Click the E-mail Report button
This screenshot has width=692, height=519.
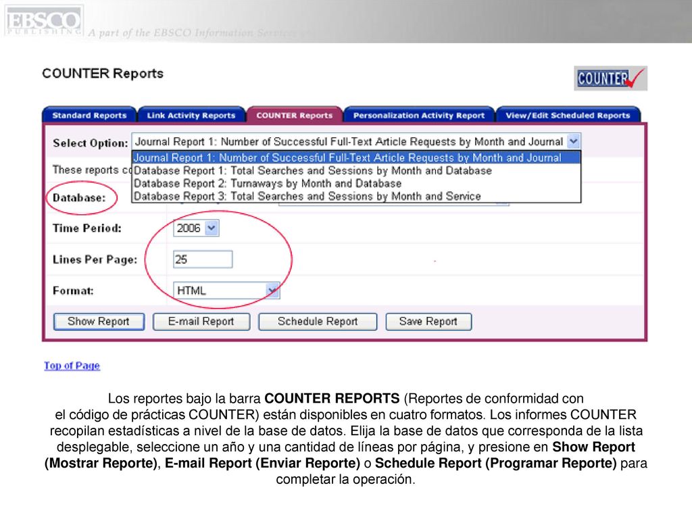201,321
